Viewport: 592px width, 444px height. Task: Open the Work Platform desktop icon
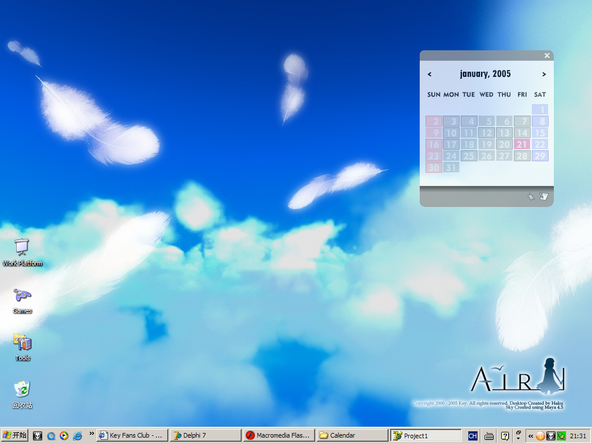click(23, 253)
